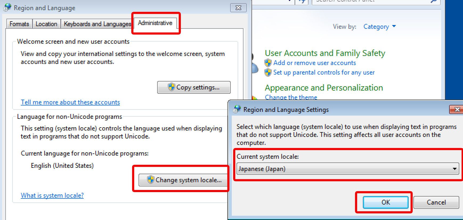The width and height of the screenshot is (463, 220).
Task: Click magnifier icon in Control Panel search box
Action: click(434, 1)
